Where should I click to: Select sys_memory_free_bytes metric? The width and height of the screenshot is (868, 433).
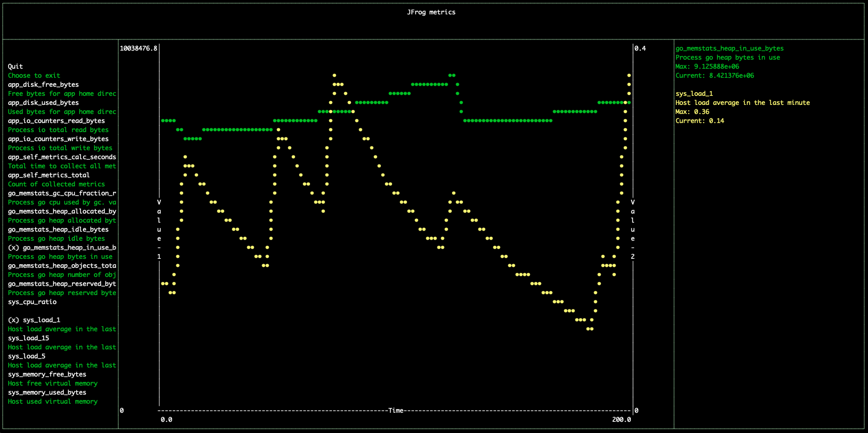coord(47,374)
